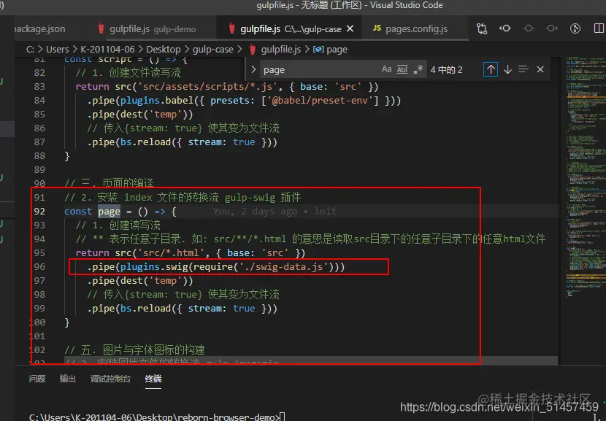Click 'plugins.swig' code on line 96
Screen dimensions: 606x421
coord(154,267)
